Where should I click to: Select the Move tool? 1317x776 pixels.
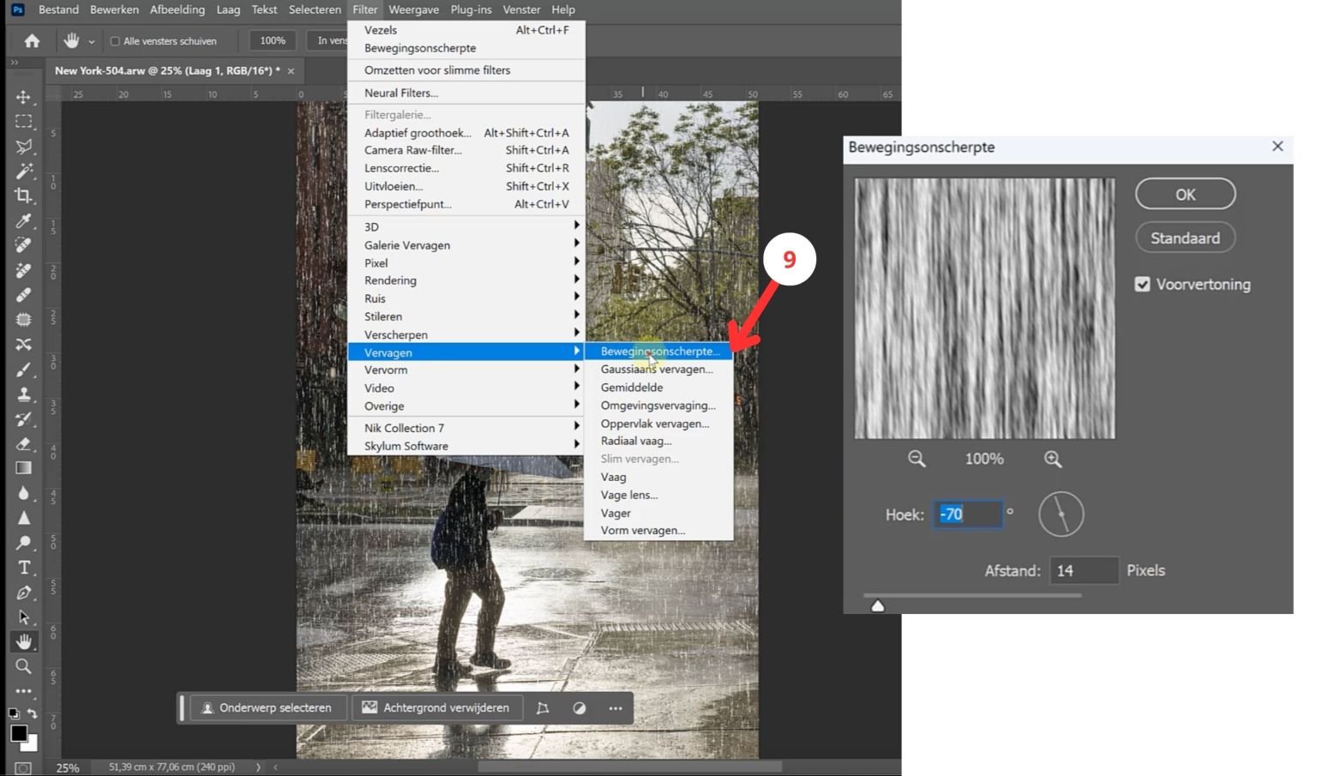[23, 98]
